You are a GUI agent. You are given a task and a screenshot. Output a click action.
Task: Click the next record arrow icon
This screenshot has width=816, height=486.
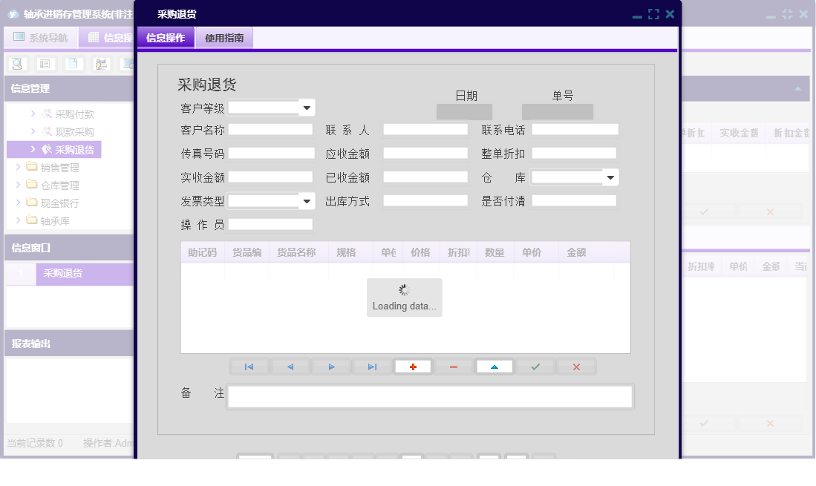point(331,366)
